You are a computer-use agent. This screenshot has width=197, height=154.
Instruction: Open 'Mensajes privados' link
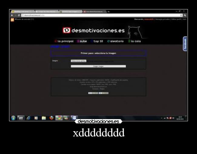click(162, 19)
